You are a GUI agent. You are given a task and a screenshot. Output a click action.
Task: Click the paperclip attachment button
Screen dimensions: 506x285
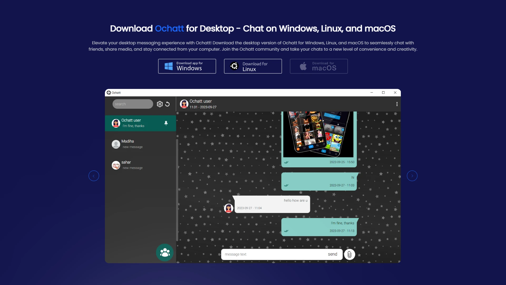[x=349, y=254]
